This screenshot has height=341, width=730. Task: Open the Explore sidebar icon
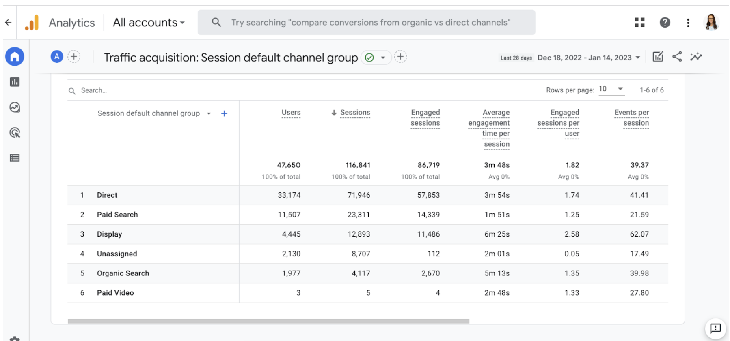pyautogui.click(x=15, y=107)
